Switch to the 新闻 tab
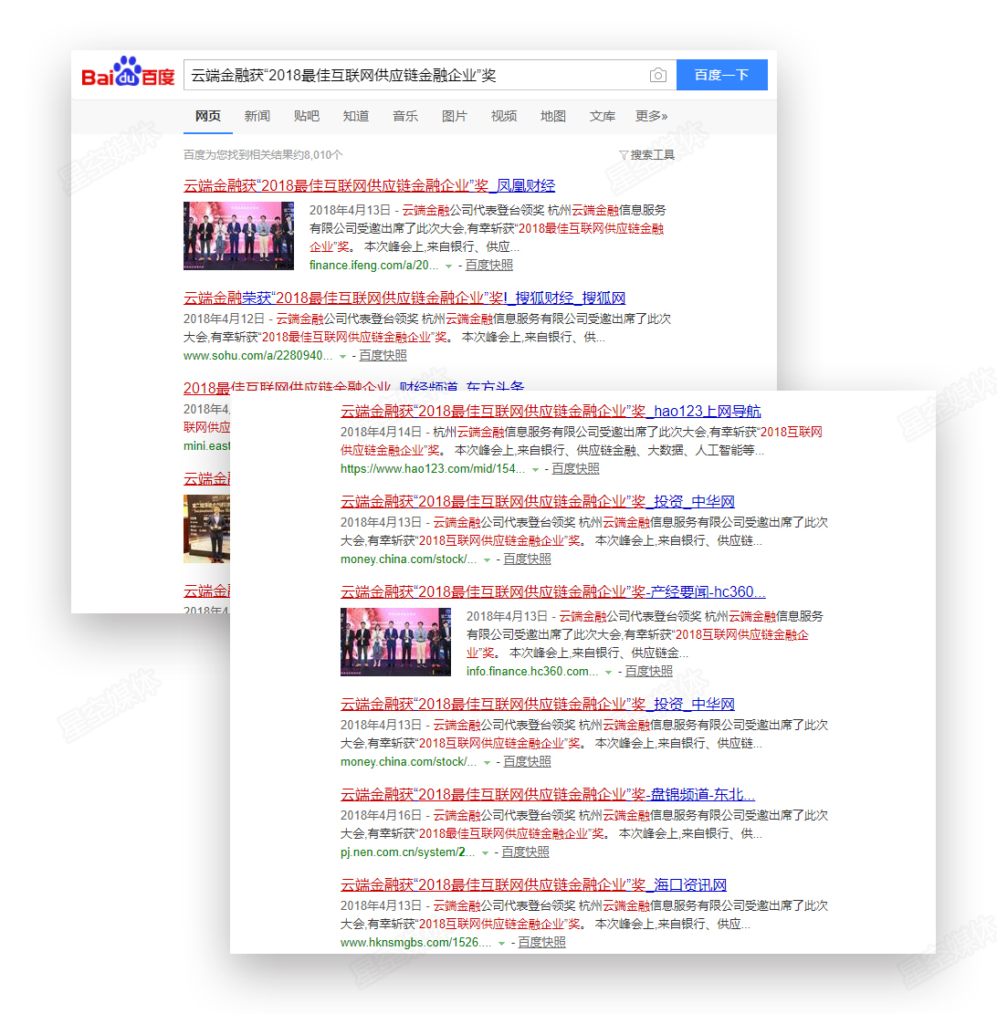 257,117
